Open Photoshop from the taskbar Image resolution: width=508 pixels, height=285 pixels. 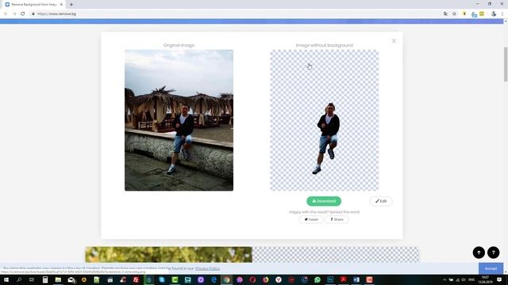[330, 279]
